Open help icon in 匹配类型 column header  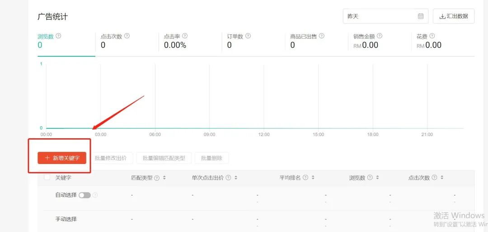tap(157, 178)
